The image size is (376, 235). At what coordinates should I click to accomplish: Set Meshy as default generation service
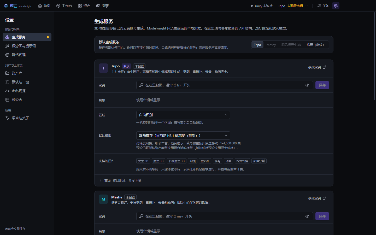271,45
